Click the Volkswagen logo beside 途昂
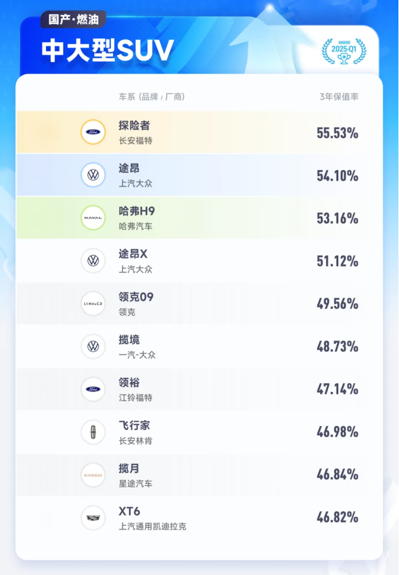 coord(93,175)
